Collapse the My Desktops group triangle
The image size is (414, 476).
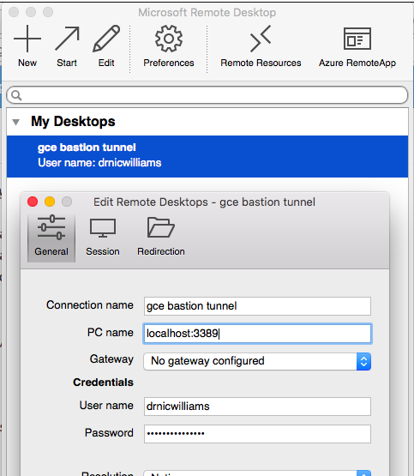point(15,122)
